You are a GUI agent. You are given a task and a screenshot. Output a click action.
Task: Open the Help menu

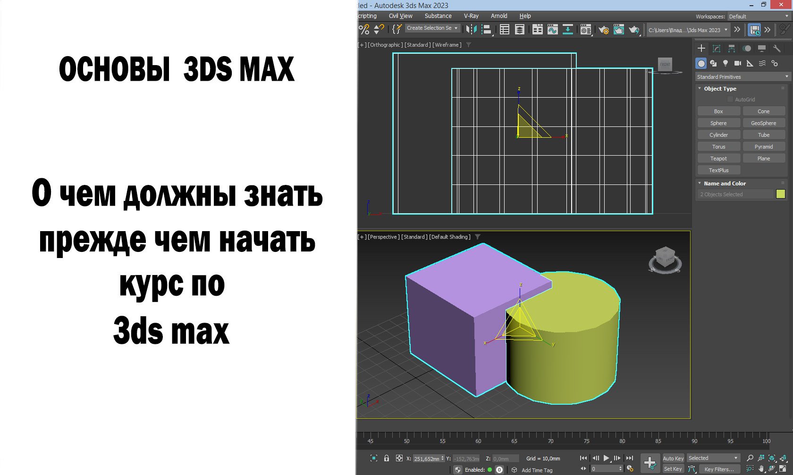pos(525,16)
